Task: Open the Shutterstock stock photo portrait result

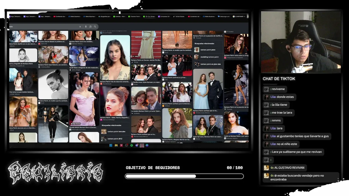Action: coord(115,57)
